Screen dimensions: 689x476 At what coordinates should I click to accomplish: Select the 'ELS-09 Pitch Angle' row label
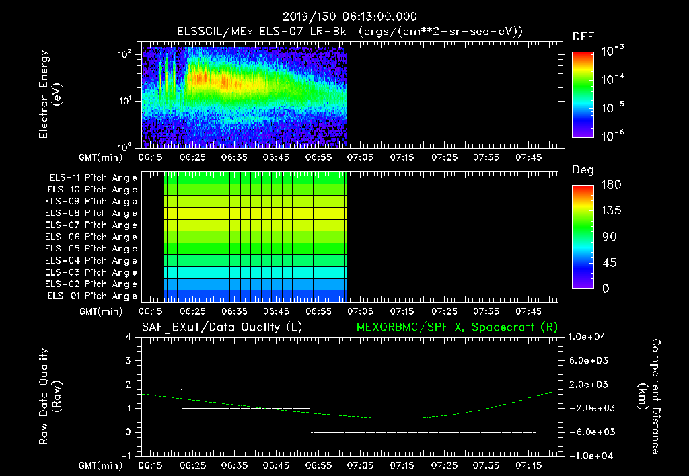click(x=91, y=202)
